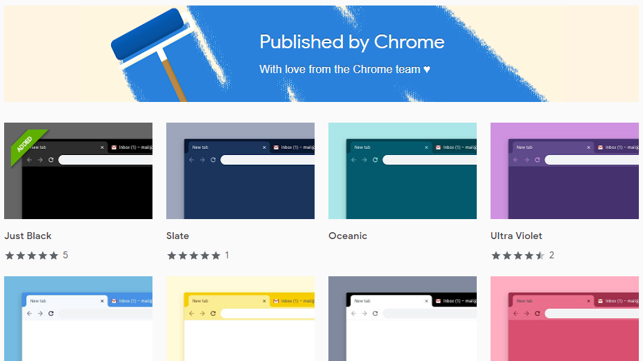Image resolution: width=643 pixels, height=361 pixels.
Task: Click the Ultra Violet rating count 2
Action: (x=551, y=256)
